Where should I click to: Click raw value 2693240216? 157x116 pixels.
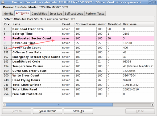[x=131, y=90]
